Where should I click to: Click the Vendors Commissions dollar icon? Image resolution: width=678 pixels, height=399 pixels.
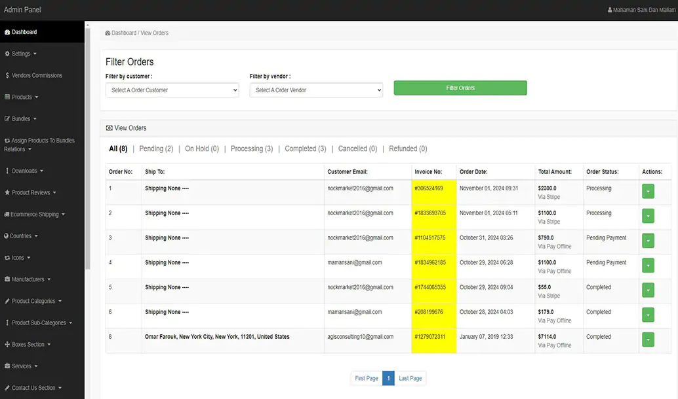(x=7, y=75)
